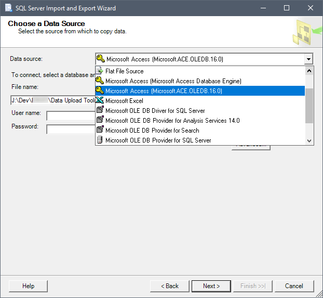Click the wizard icon in the title bar
Viewport: 323px width, 298px height.
point(9,8)
